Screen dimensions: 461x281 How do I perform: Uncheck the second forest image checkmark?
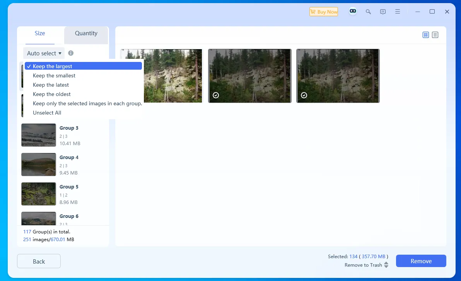(x=216, y=95)
